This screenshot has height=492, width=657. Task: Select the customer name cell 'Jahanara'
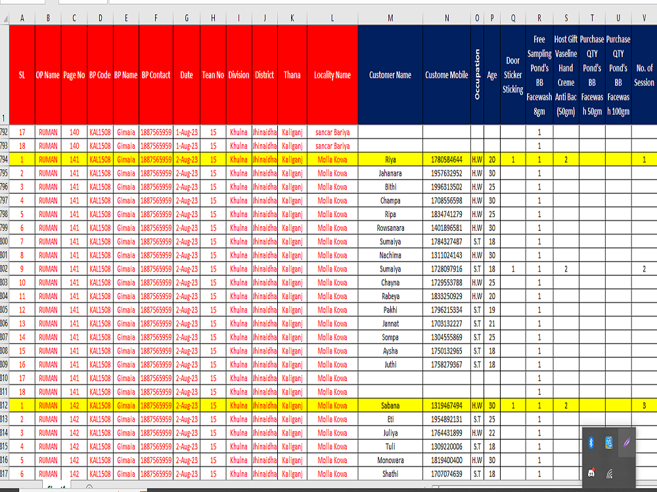390,173
